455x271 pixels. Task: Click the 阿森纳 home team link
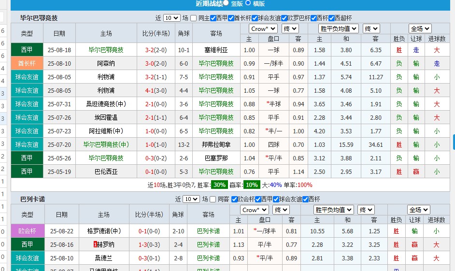click(x=106, y=63)
